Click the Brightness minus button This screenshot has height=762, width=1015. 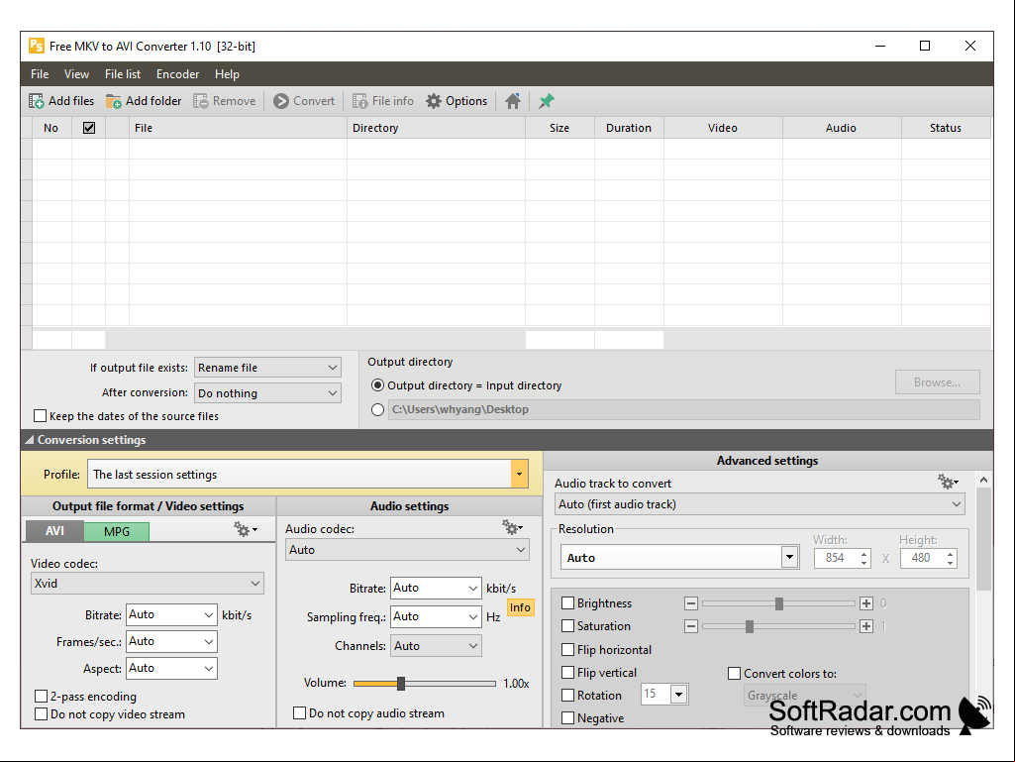pos(690,603)
